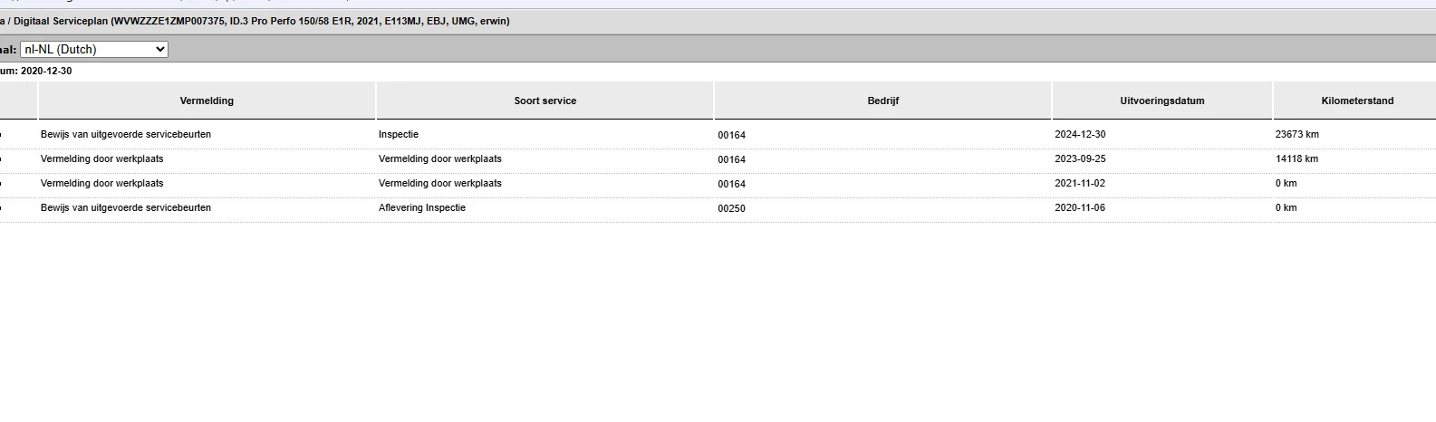Select Vermelding door werkplaats in the 2023-09-25 row
This screenshot has height=422, width=1436.
coord(101,158)
